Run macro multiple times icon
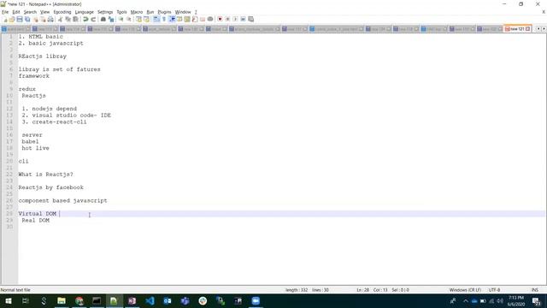This screenshot has width=547, height=308. pyautogui.click(x=243, y=19)
